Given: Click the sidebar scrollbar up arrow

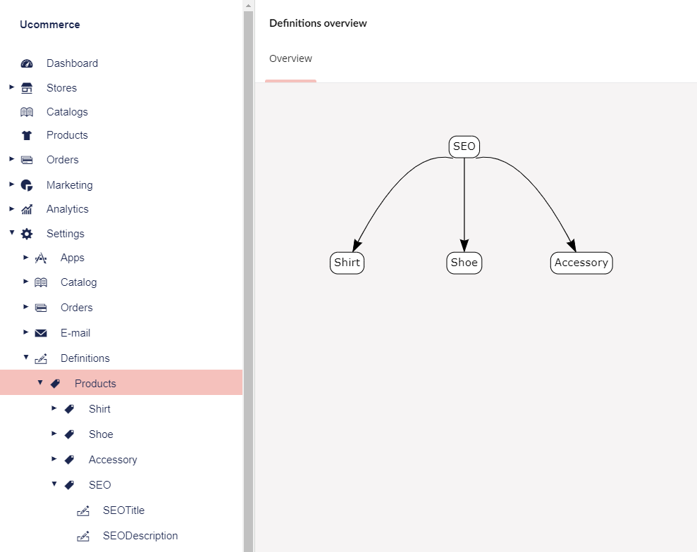Looking at the screenshot, I should [x=249, y=6].
